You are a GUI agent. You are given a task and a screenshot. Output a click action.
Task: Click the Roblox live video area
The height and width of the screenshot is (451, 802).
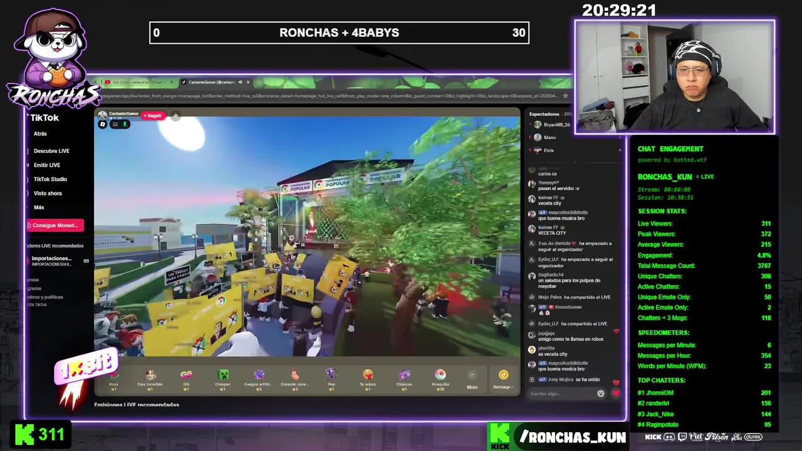[x=307, y=237]
